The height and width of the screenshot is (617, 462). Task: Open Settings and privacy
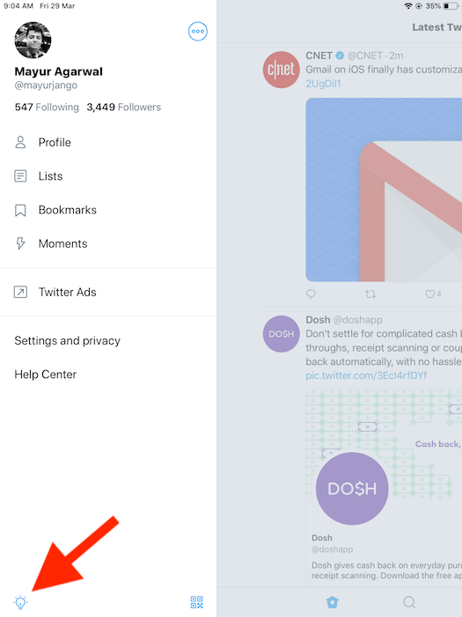coord(67,340)
